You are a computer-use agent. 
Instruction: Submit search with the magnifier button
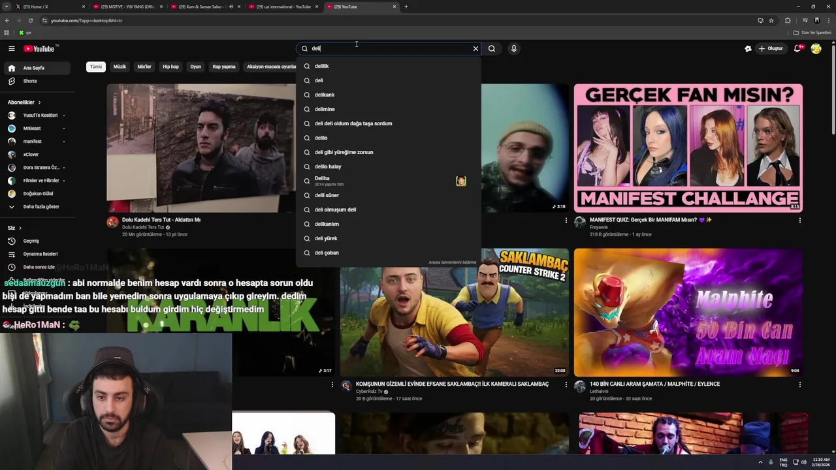click(492, 48)
